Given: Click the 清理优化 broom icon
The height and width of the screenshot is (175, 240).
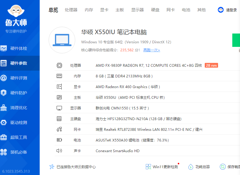Looking at the screenshot, I should [x=4, y=108].
